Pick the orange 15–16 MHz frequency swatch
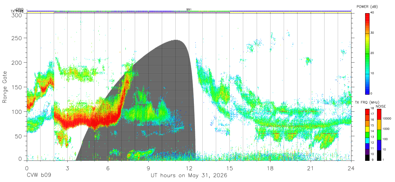 click(367, 123)
